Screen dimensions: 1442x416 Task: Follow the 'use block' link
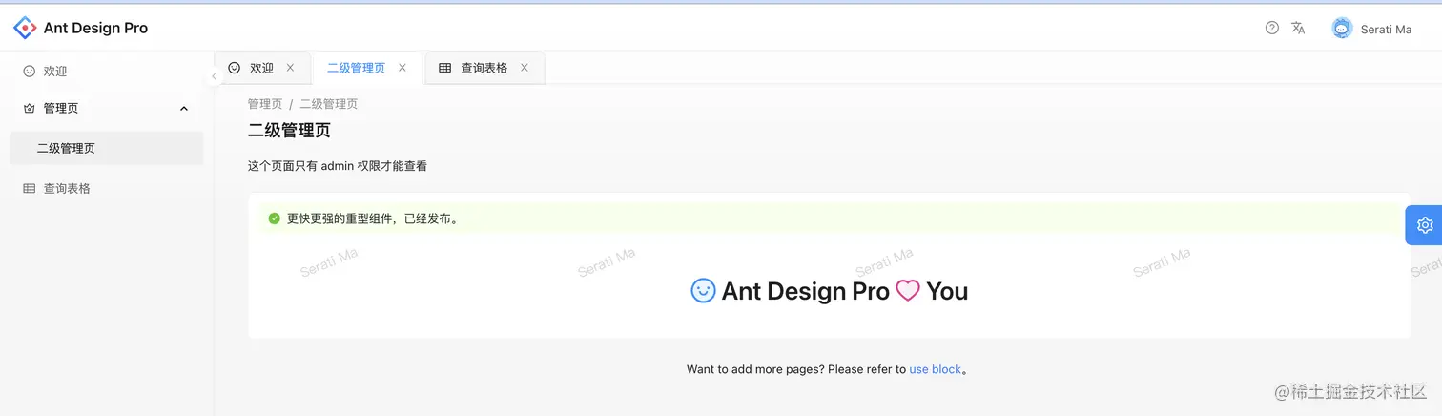click(x=936, y=369)
